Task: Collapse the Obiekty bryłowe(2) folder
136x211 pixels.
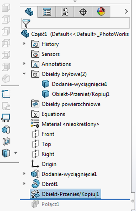Action: (x=24, y=74)
